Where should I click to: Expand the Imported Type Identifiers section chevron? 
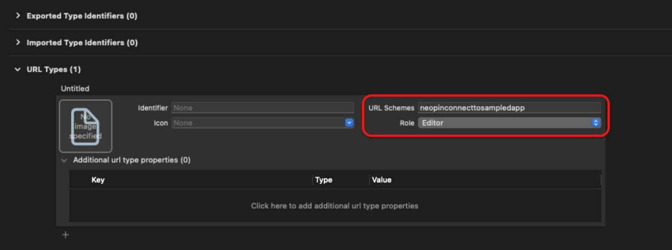pyautogui.click(x=18, y=42)
